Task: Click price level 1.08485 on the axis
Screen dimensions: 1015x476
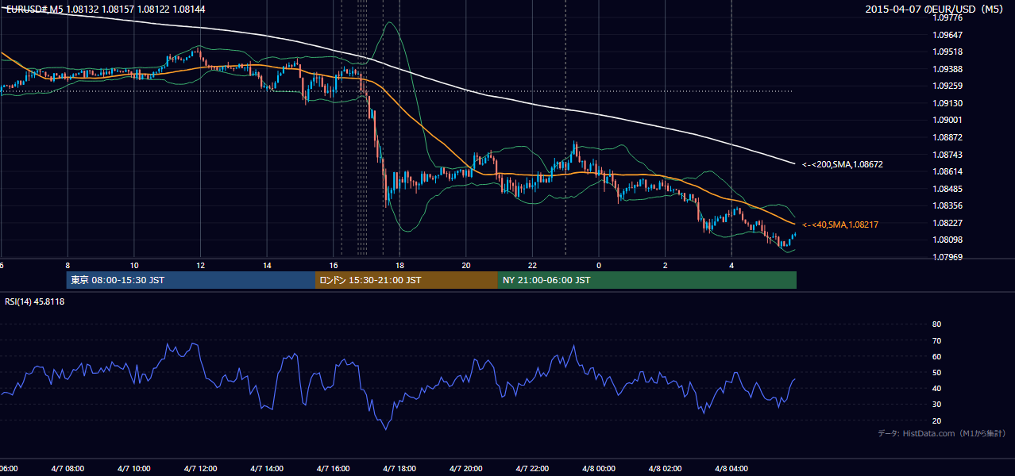Action: pyautogui.click(x=947, y=189)
